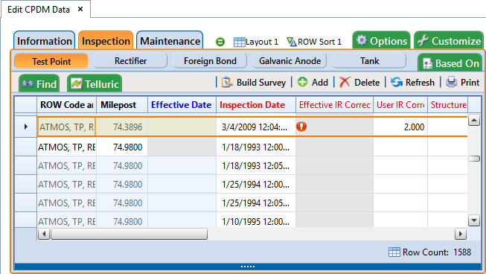This screenshot has width=486, height=274.
Task: Click inspection date 1/18/1993 12:05 cell
Action: click(256, 165)
